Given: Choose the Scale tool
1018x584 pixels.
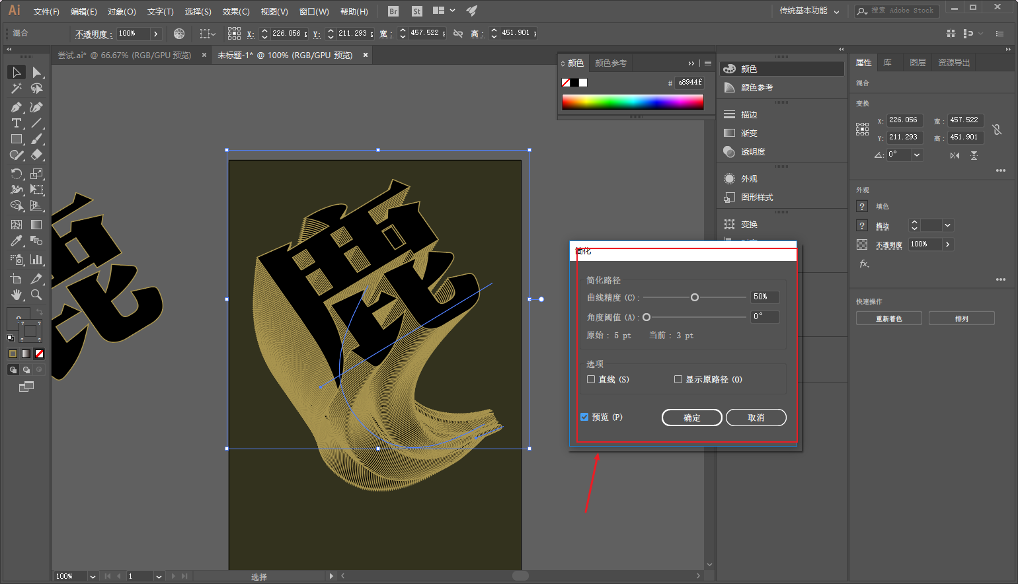Looking at the screenshot, I should point(36,174).
